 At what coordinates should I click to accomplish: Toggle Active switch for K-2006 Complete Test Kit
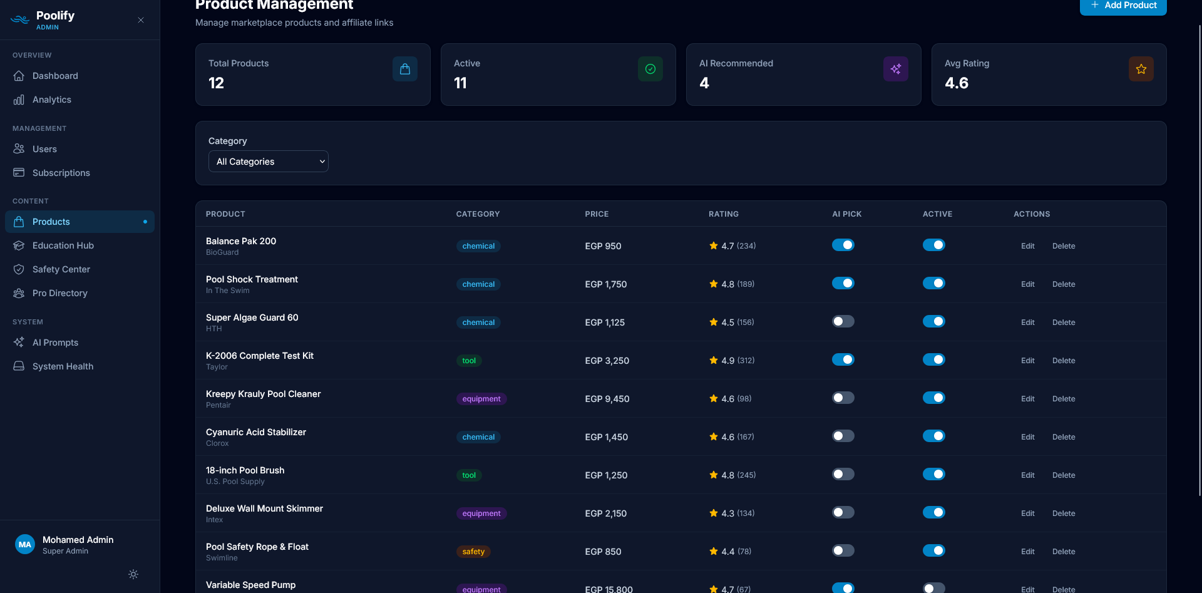(934, 359)
